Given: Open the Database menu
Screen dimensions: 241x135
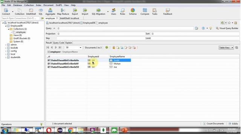Looking at the screenshot, I should (18, 5).
